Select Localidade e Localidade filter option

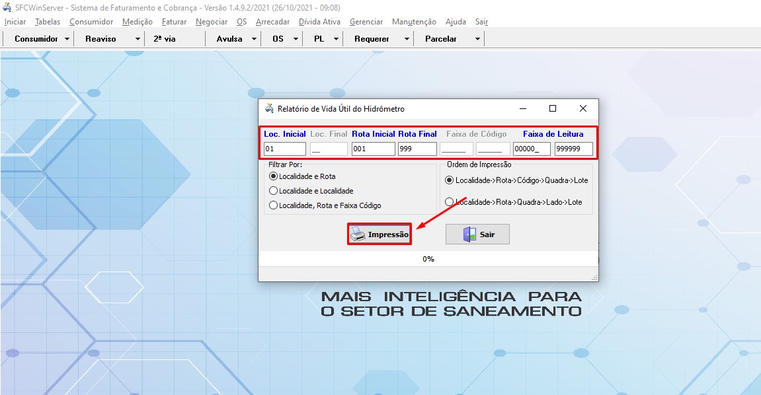pyautogui.click(x=274, y=191)
